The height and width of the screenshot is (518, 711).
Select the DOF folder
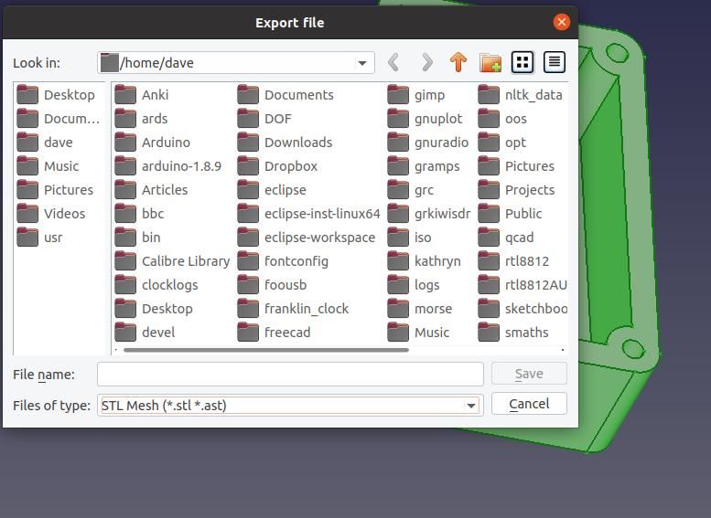click(264, 119)
